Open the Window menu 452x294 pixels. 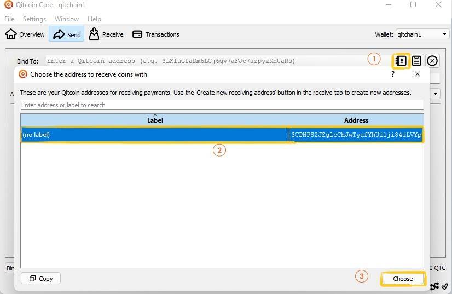67,19
